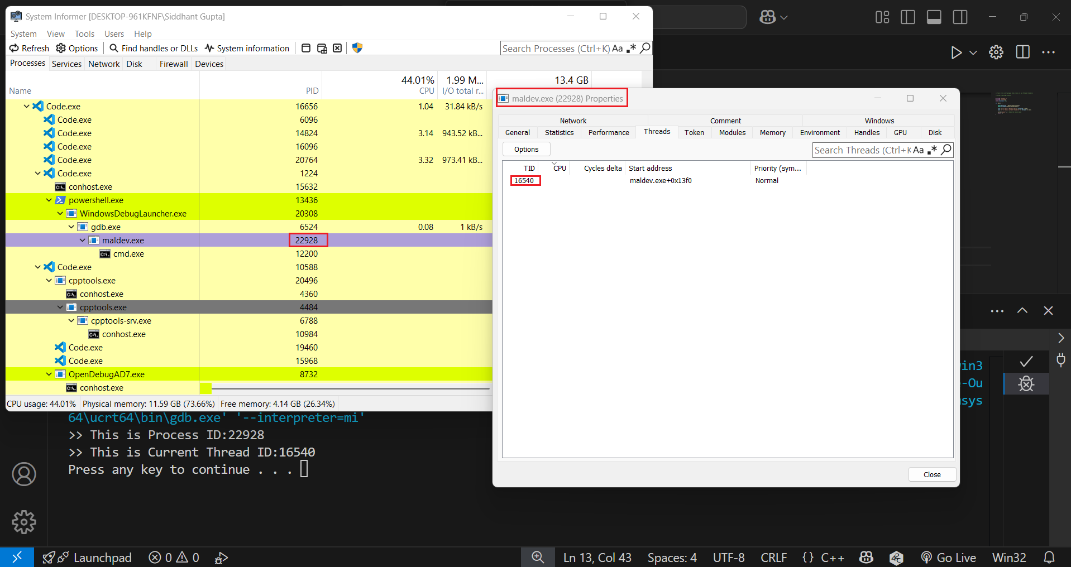
Task: Click the find window and thread icon
Action: [322, 48]
